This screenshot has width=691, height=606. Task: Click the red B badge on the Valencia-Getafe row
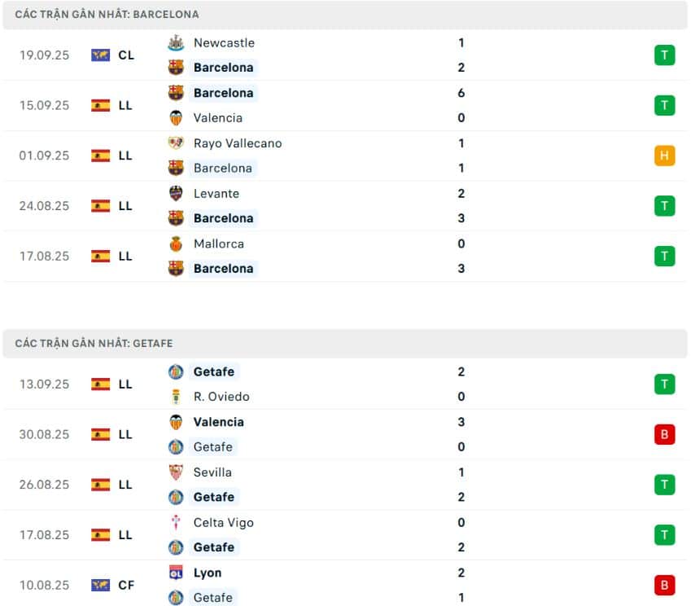tap(665, 434)
